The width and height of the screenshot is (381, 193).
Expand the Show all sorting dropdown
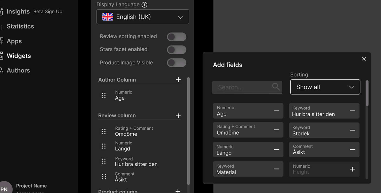[325, 87]
